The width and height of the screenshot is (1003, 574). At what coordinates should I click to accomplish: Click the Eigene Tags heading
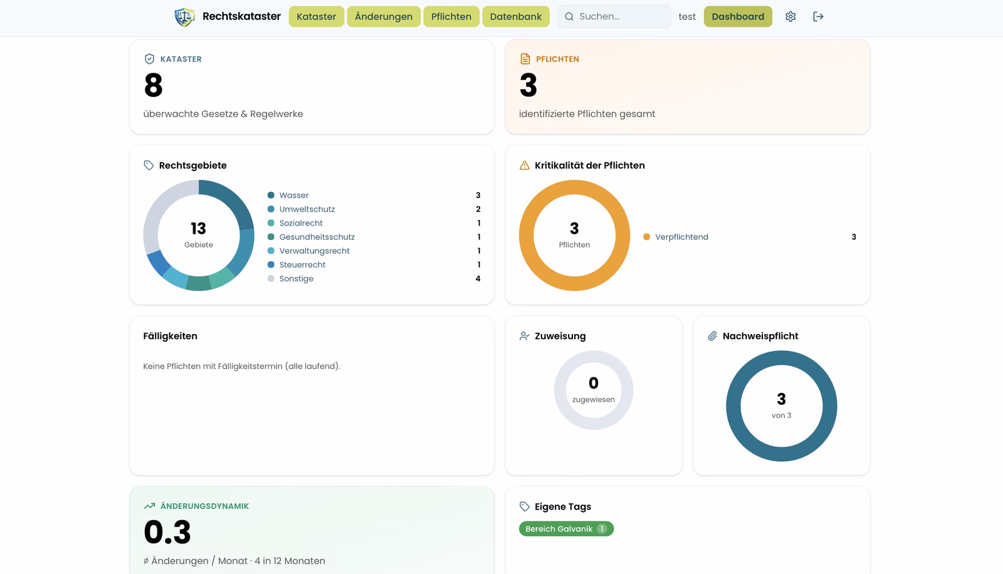pyautogui.click(x=563, y=506)
